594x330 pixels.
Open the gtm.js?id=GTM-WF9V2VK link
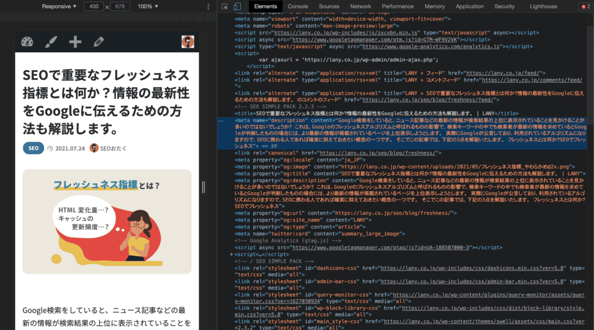[375, 39]
